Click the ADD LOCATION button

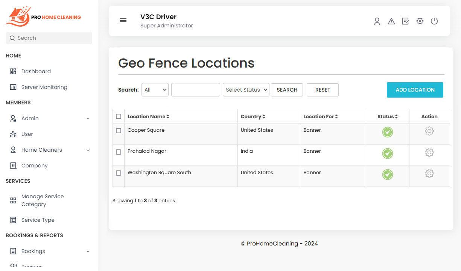click(x=415, y=90)
